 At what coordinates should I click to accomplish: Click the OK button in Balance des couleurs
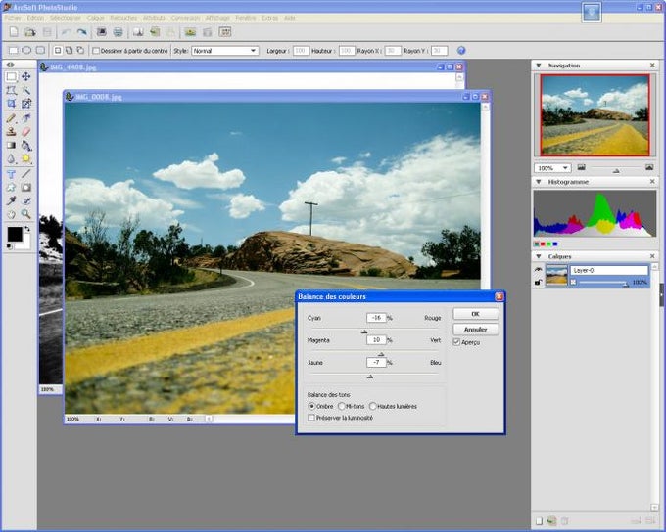pos(475,314)
